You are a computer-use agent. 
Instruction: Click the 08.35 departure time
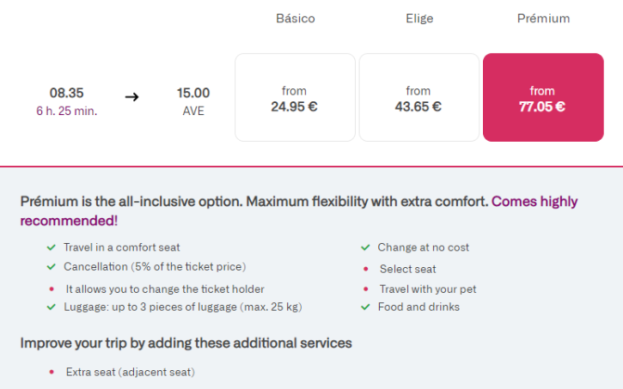(66, 93)
